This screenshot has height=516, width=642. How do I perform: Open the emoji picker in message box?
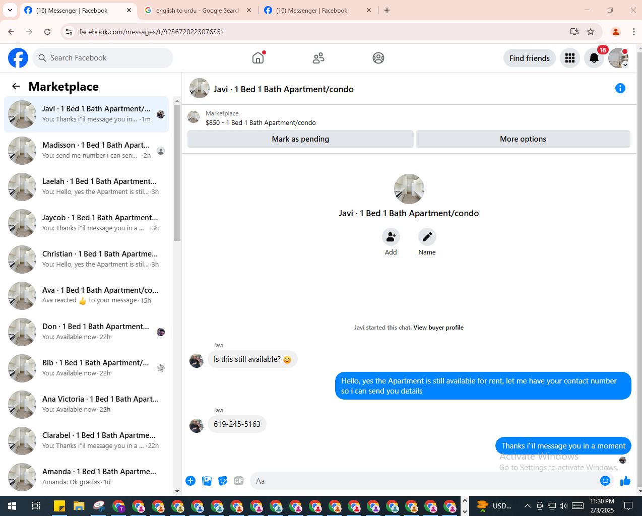point(605,481)
